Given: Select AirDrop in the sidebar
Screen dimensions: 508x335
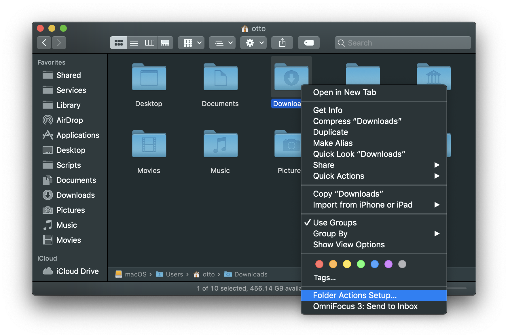Looking at the screenshot, I should [x=70, y=120].
